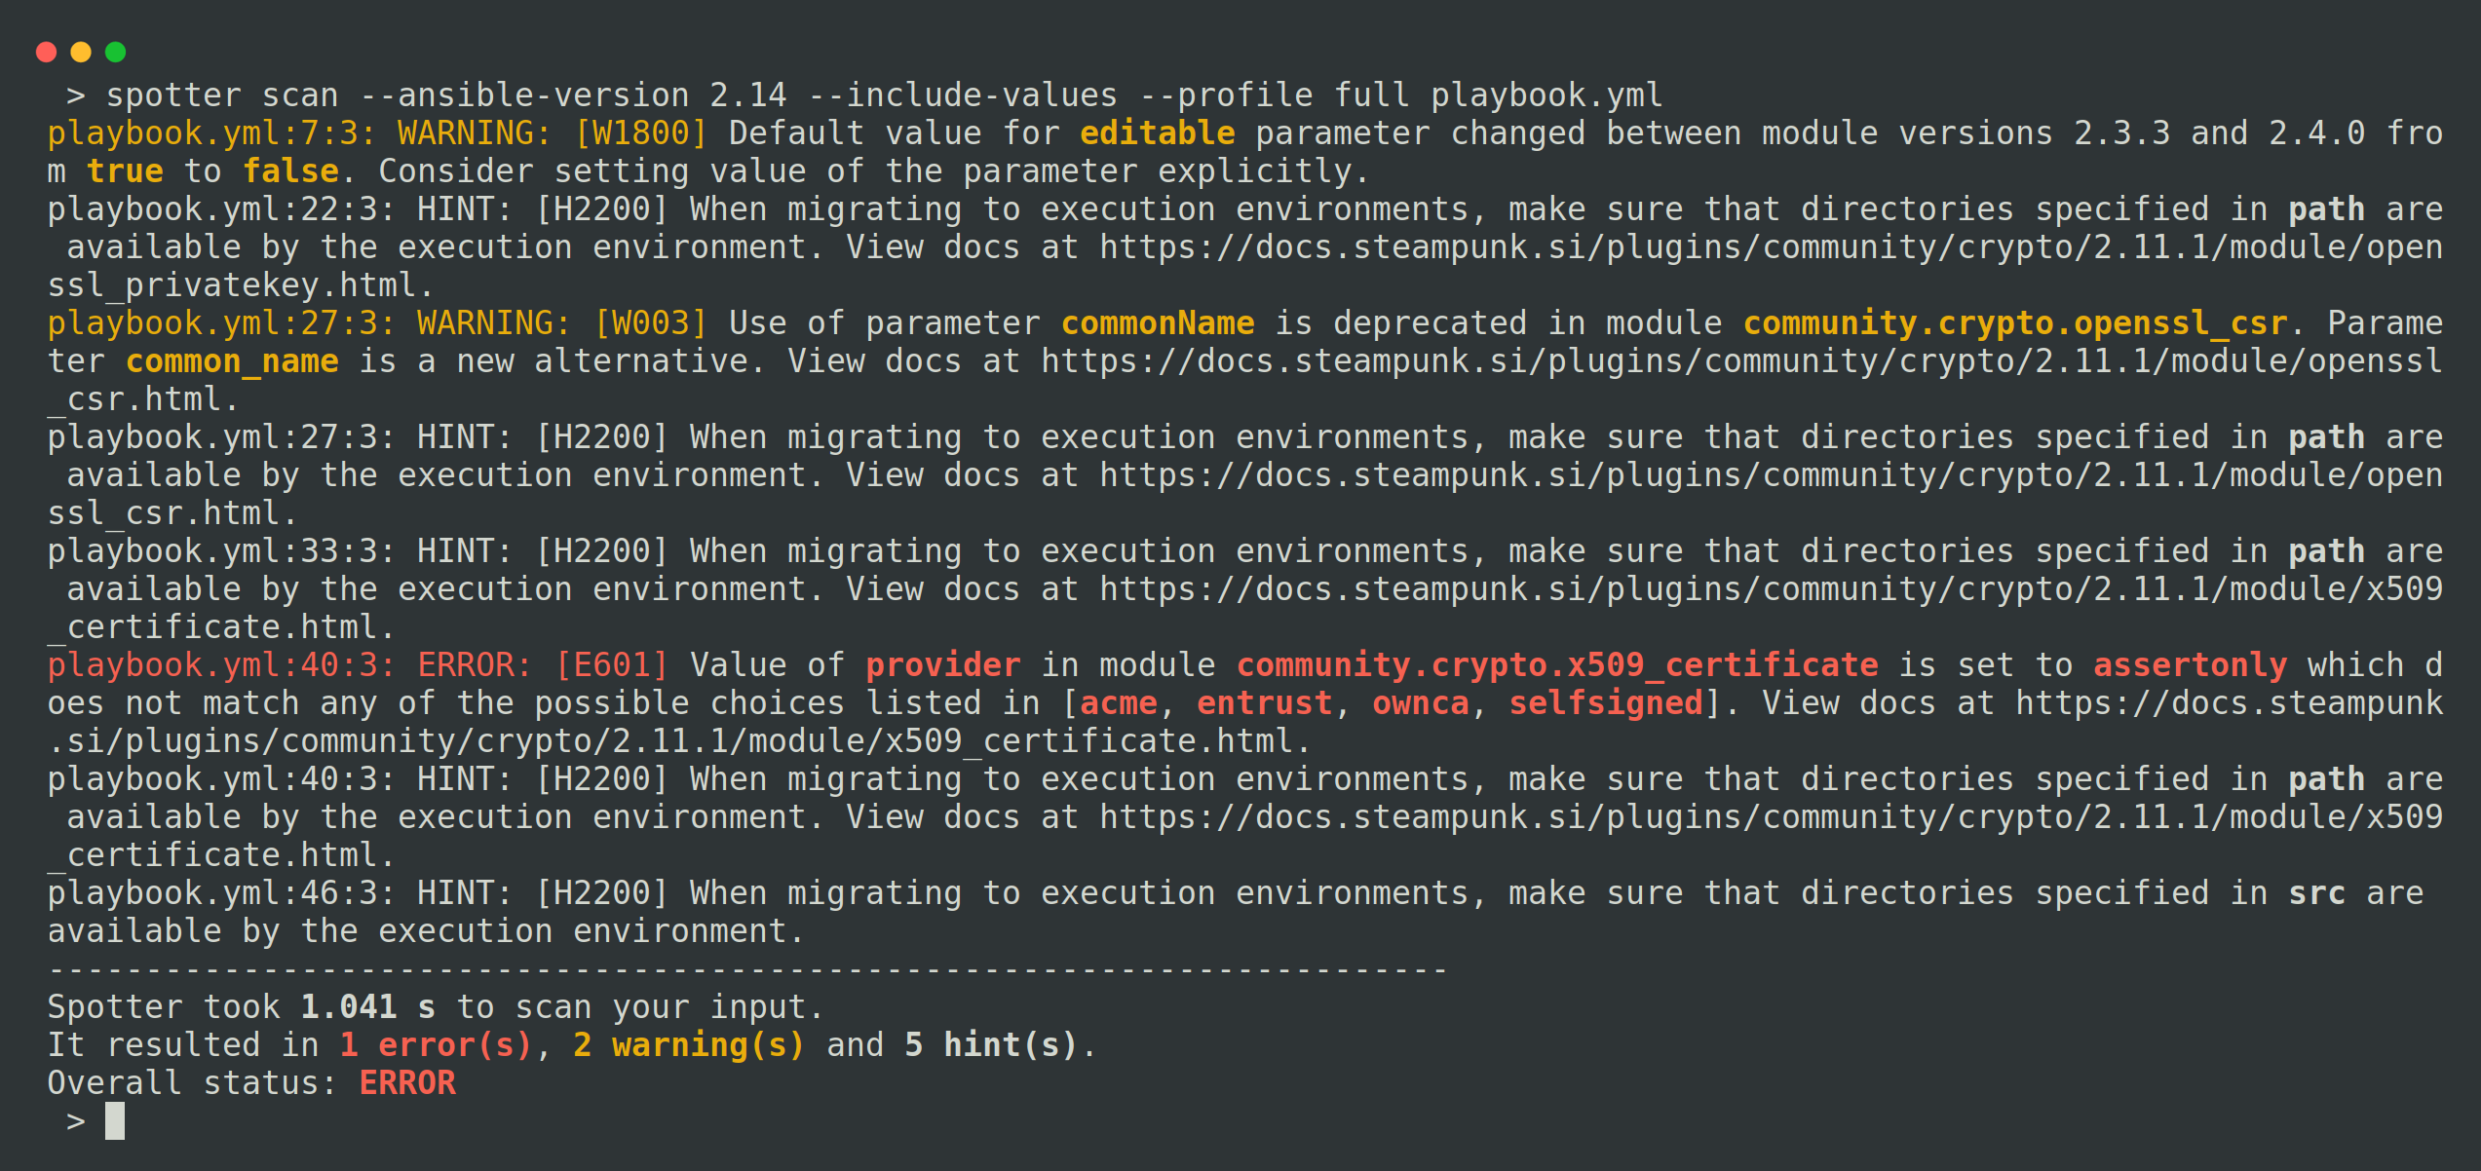Click the red [E601] error code
The width and height of the screenshot is (2481, 1171).
click(x=611, y=665)
